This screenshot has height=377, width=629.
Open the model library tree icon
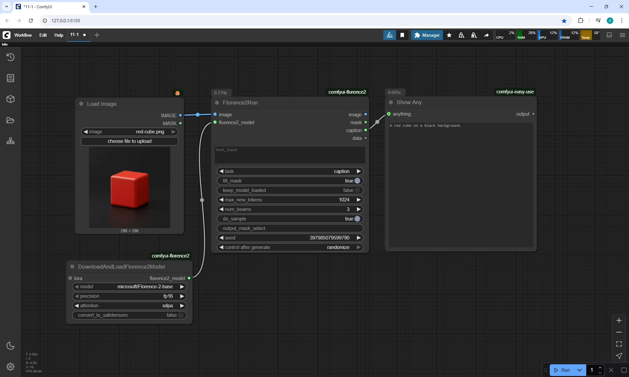10,141
